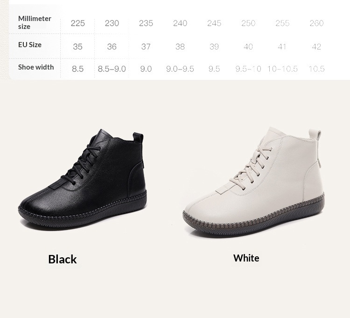Viewport: 350px width, 318px height.
Task: Click the black boot product image
Action: point(82,179)
